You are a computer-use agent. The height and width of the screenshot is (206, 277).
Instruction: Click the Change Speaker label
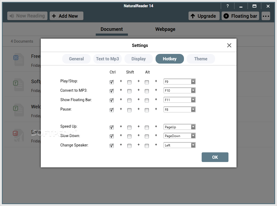tap(74, 145)
